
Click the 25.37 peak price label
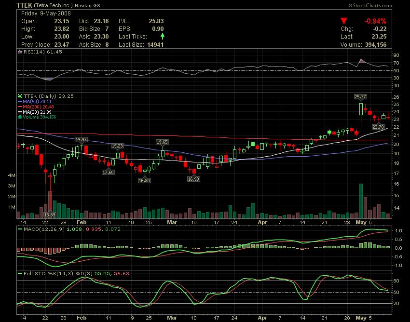point(360,97)
